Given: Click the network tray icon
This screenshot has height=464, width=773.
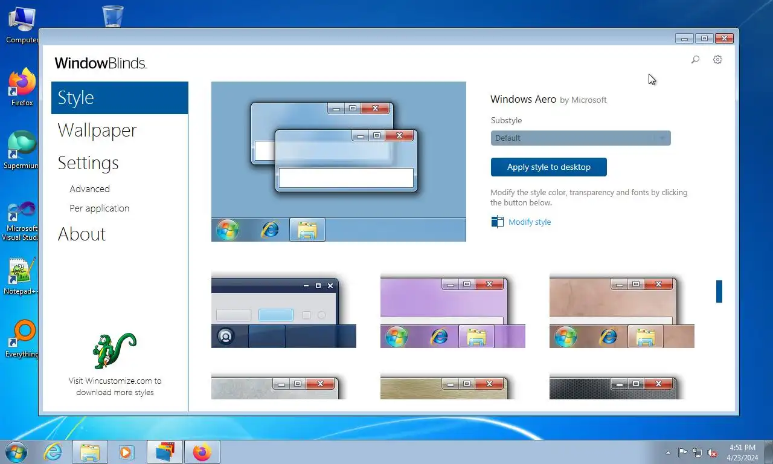Looking at the screenshot, I should click(x=698, y=453).
